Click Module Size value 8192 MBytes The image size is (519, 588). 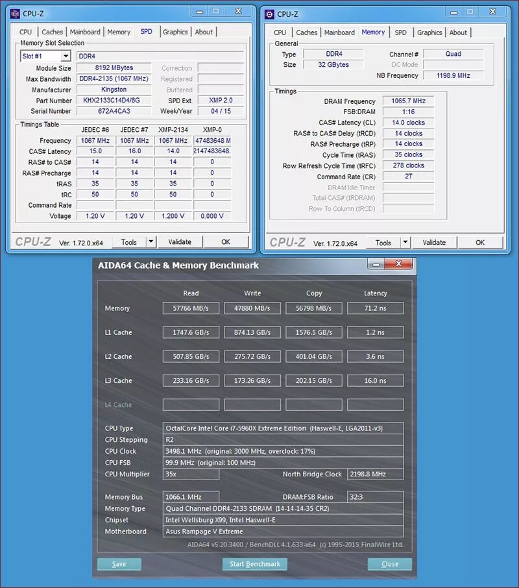(114, 68)
